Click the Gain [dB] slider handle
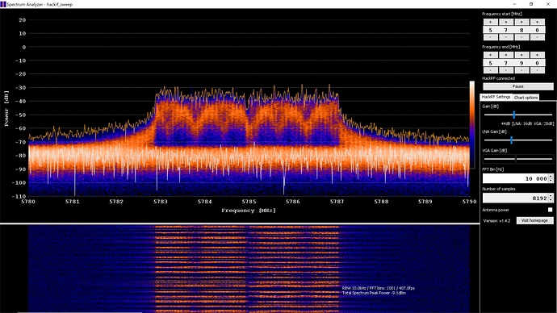The image size is (557, 313). pyautogui.click(x=513, y=115)
